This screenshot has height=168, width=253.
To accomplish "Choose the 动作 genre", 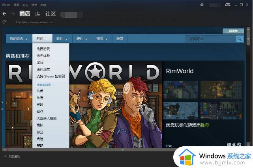I will pos(40,112).
